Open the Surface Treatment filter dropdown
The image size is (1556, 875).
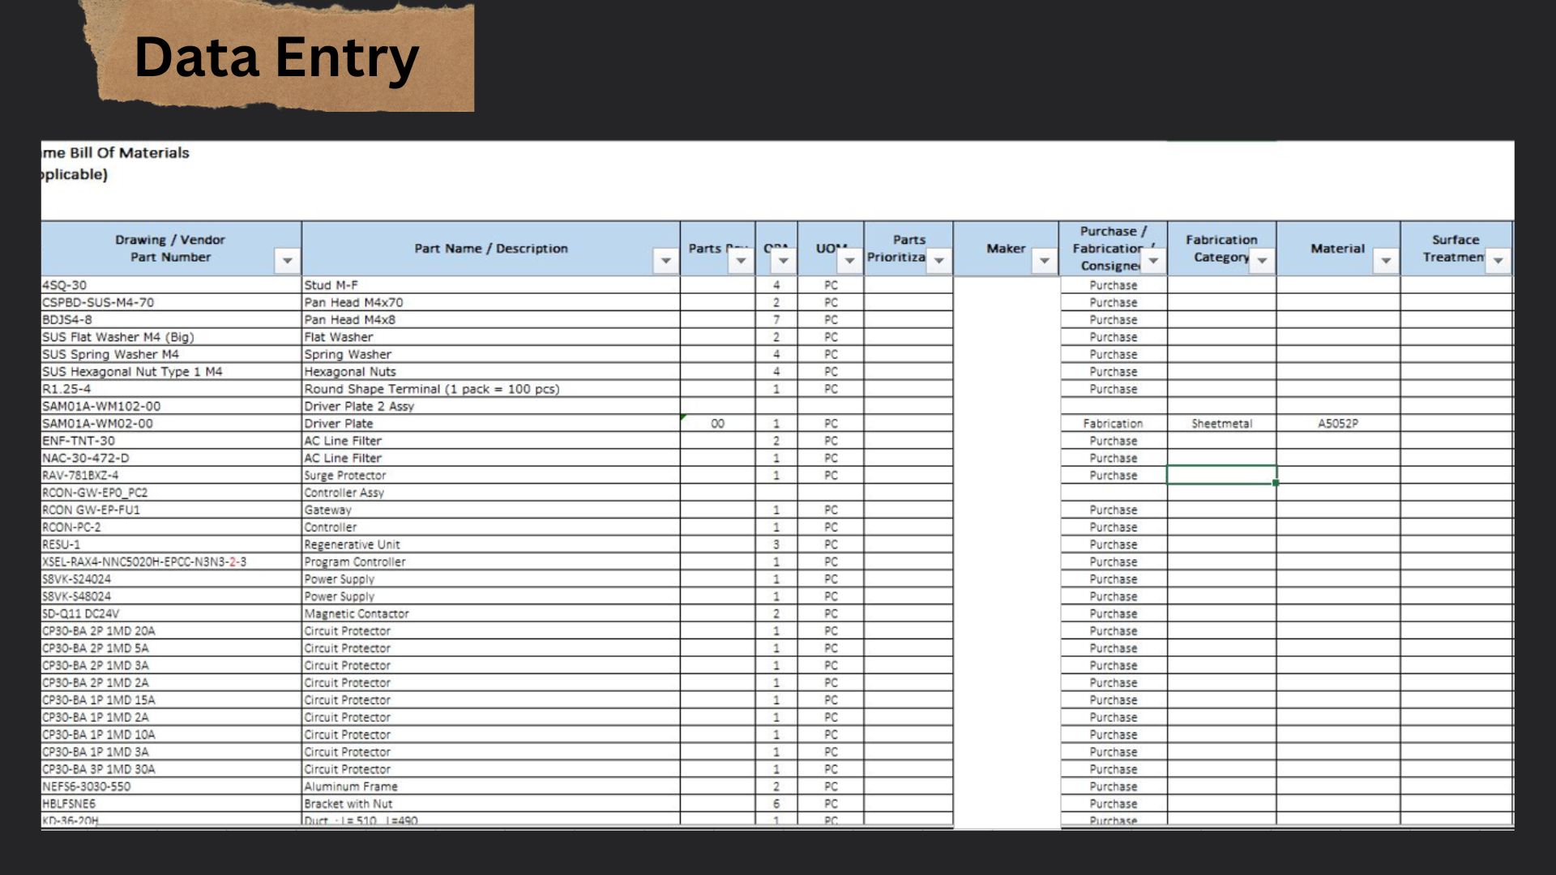click(1498, 261)
